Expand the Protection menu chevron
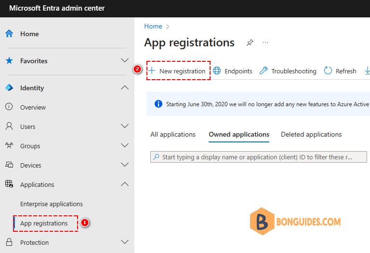Screen dimensions: 370x253 pyautogui.click(x=125, y=242)
